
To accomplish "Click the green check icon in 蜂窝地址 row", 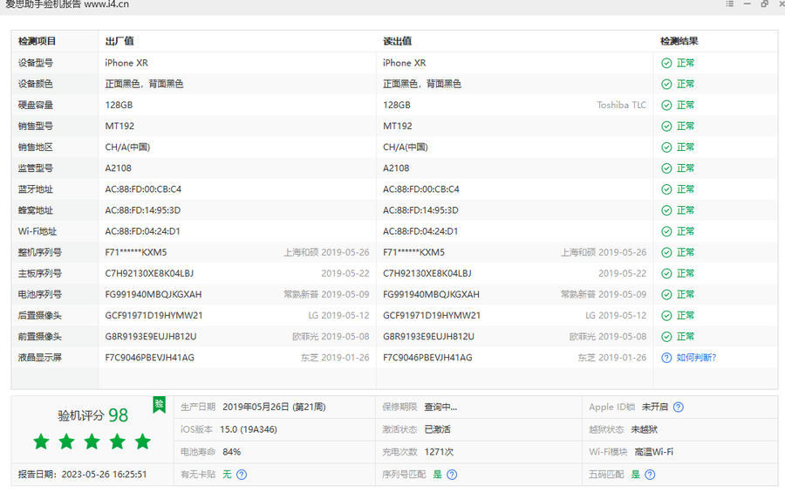I will click(666, 210).
